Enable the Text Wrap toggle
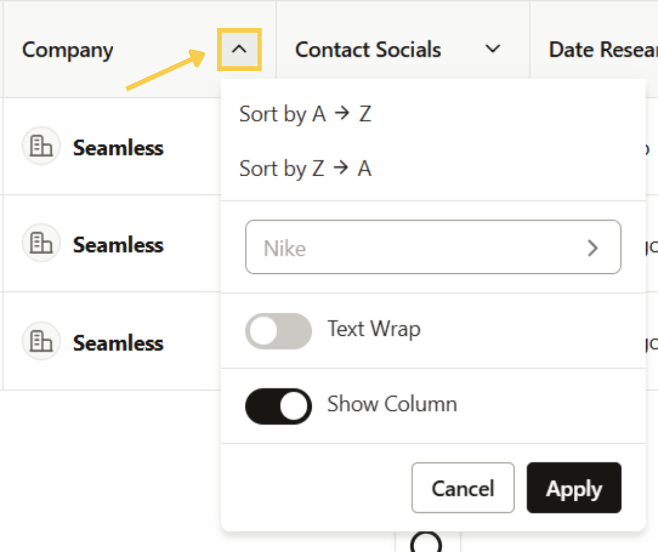Viewport: 658px width, 552px height. (278, 331)
